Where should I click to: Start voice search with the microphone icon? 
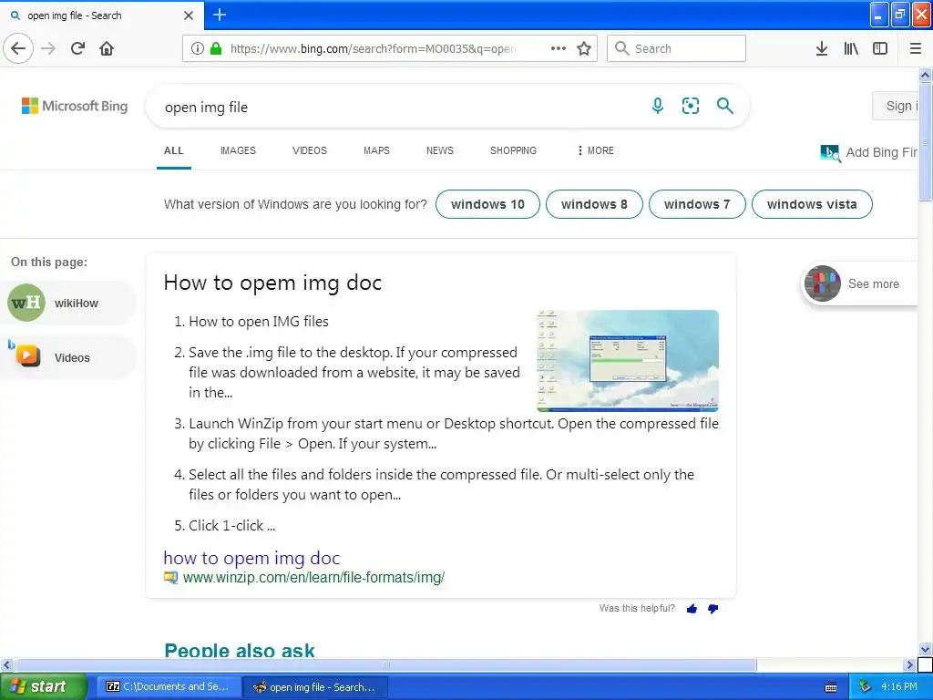click(x=658, y=106)
